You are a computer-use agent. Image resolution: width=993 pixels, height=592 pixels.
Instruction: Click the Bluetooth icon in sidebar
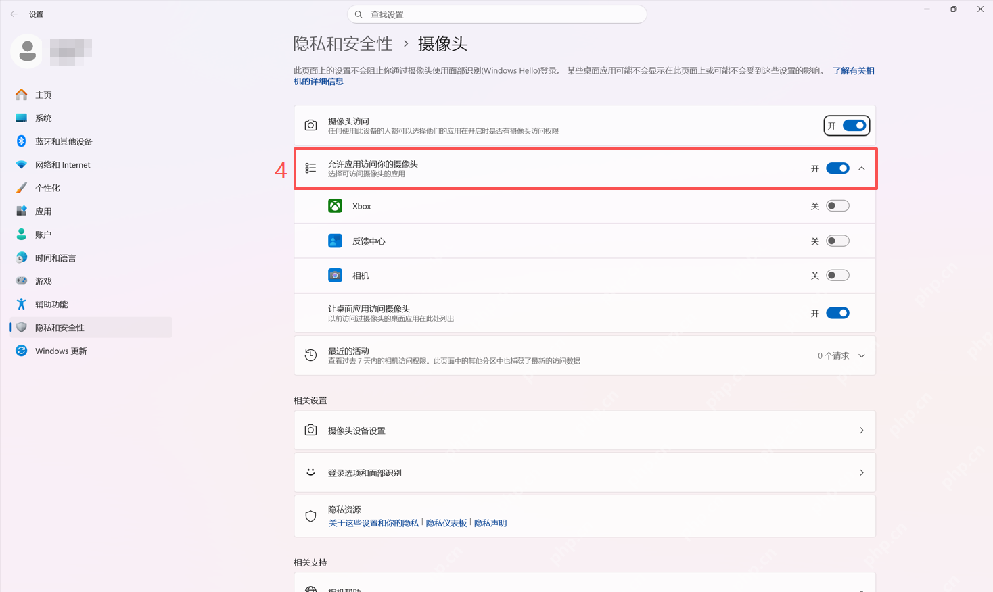(22, 141)
